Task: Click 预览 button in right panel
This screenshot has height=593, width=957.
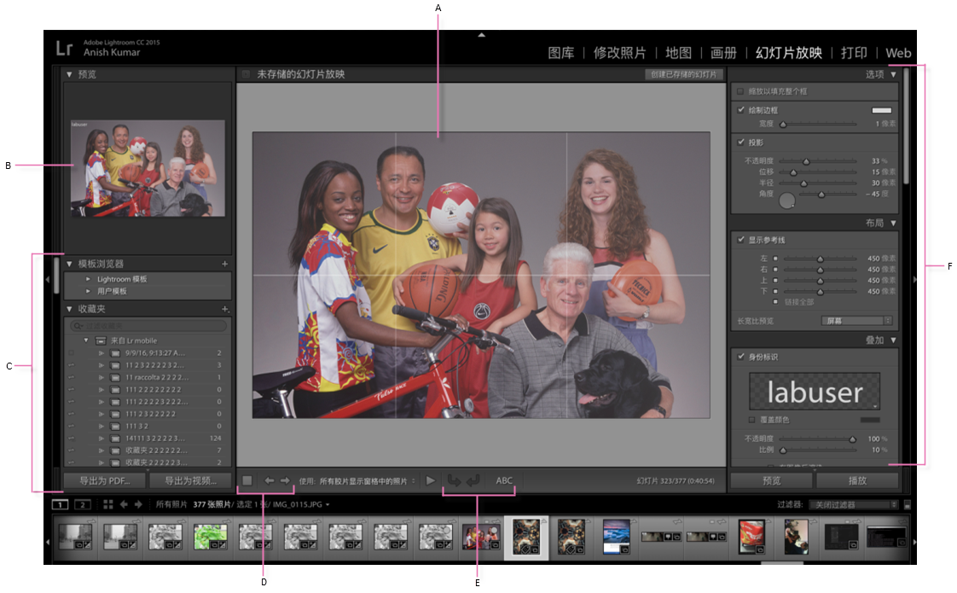Action: (x=771, y=480)
